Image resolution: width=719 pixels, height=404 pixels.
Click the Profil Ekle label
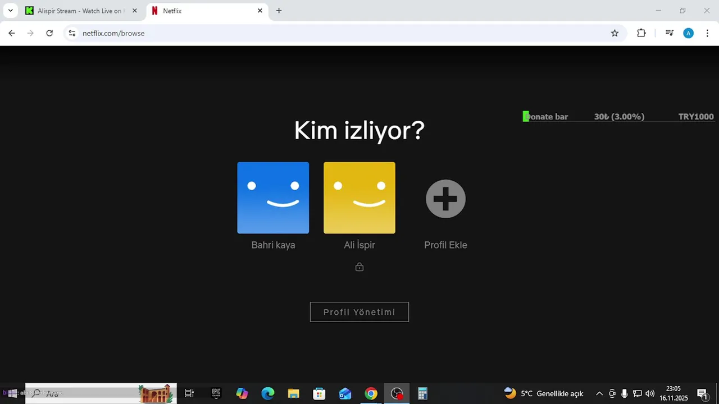pos(445,245)
